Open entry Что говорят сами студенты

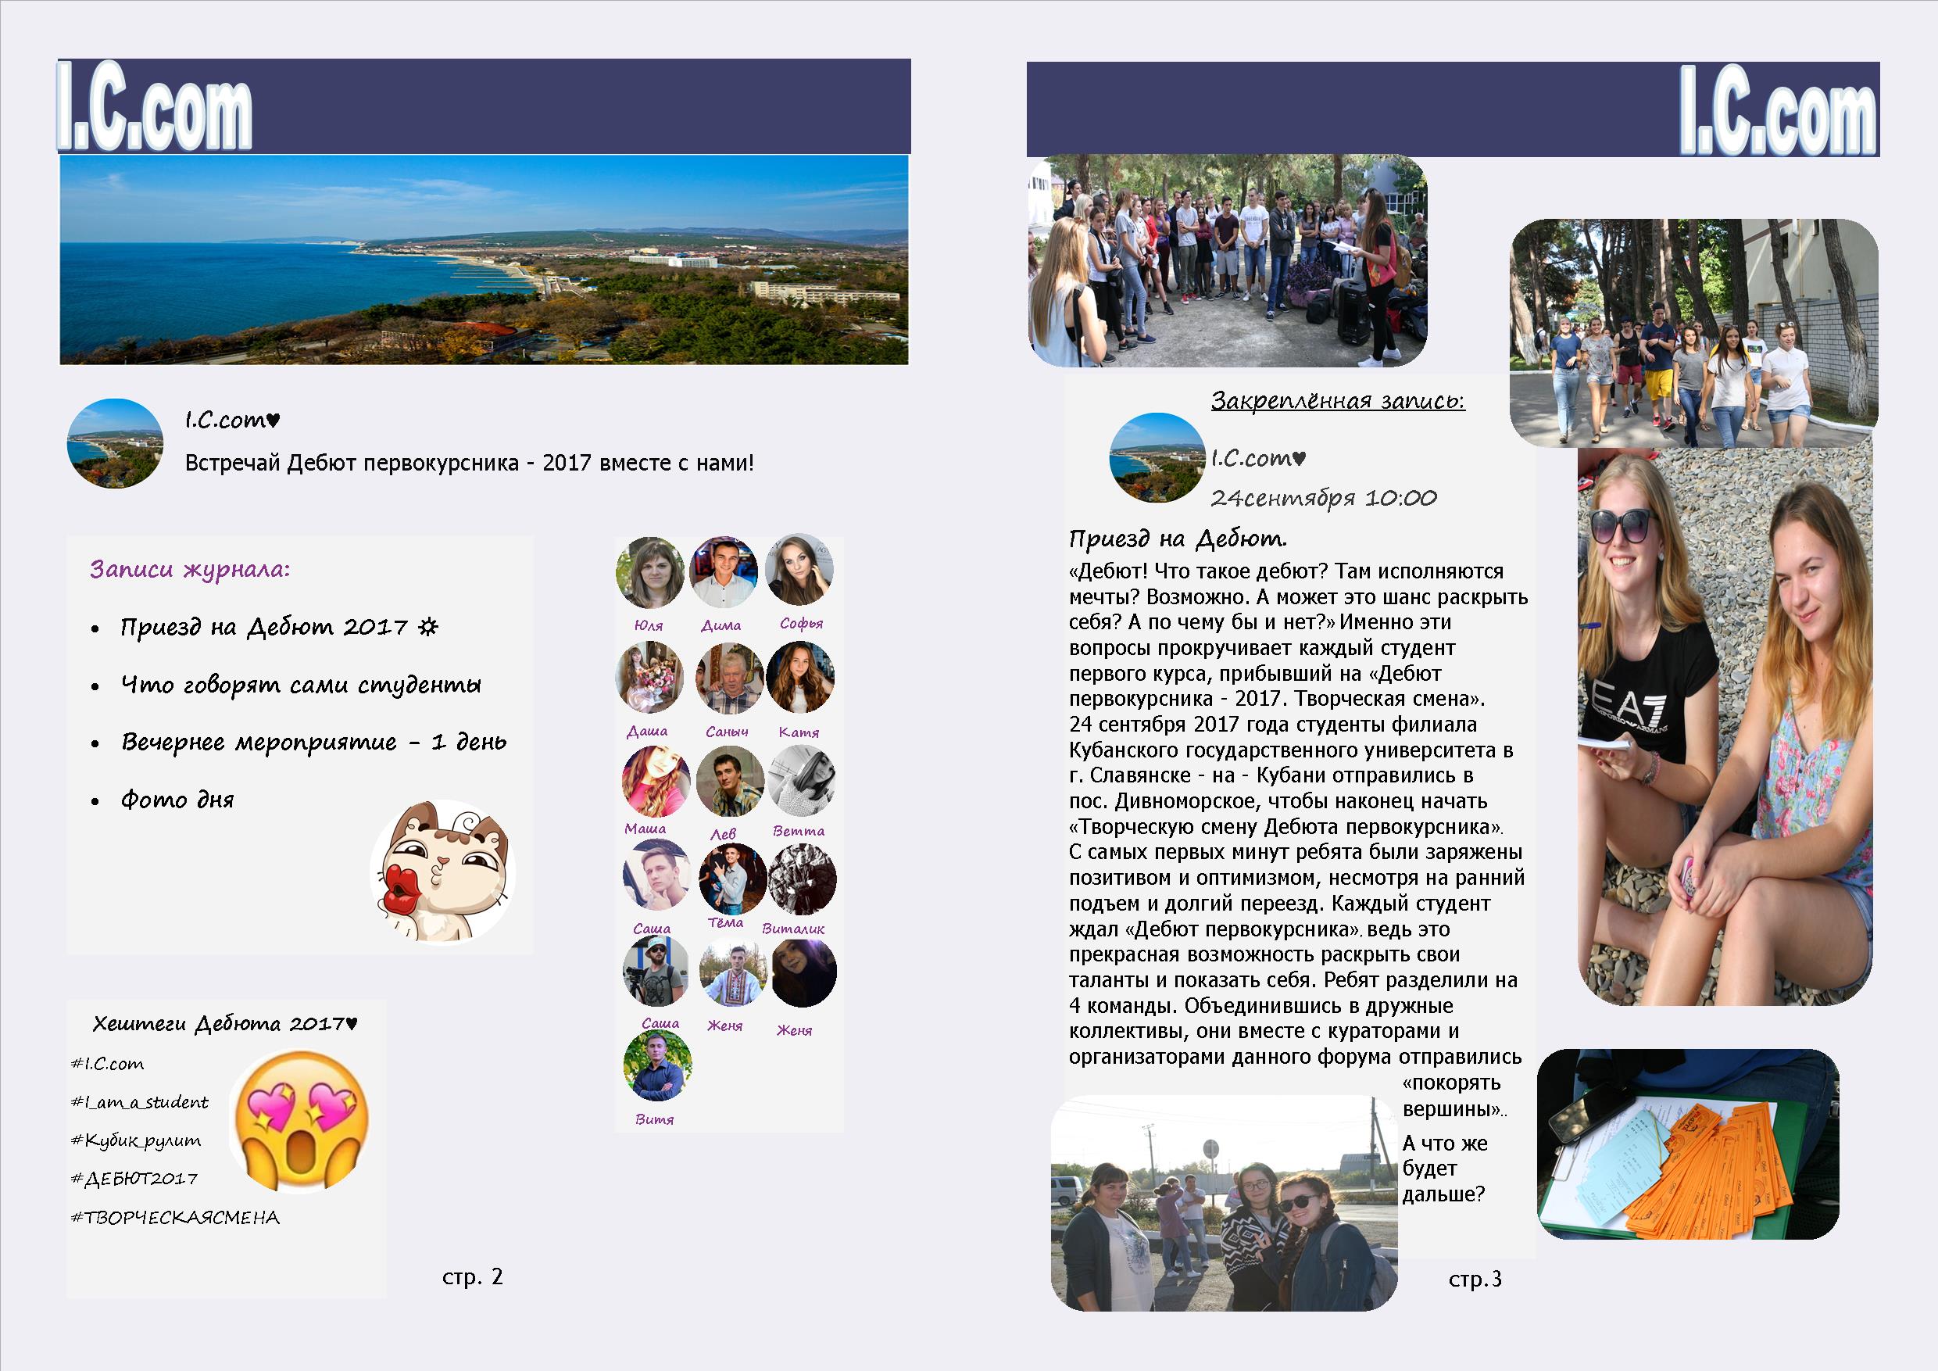point(301,685)
